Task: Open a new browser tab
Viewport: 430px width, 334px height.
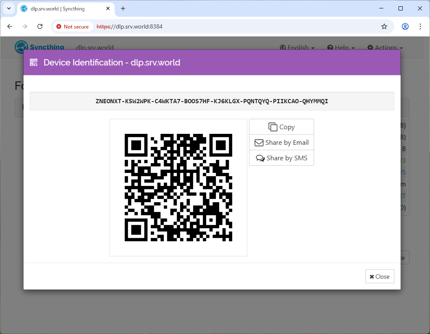Action: [123, 8]
